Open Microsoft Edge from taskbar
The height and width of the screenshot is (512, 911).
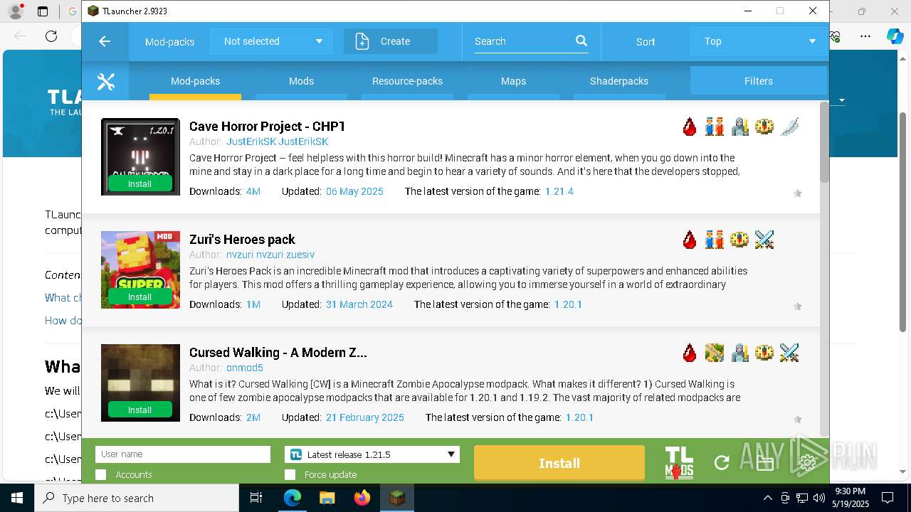[x=293, y=498]
